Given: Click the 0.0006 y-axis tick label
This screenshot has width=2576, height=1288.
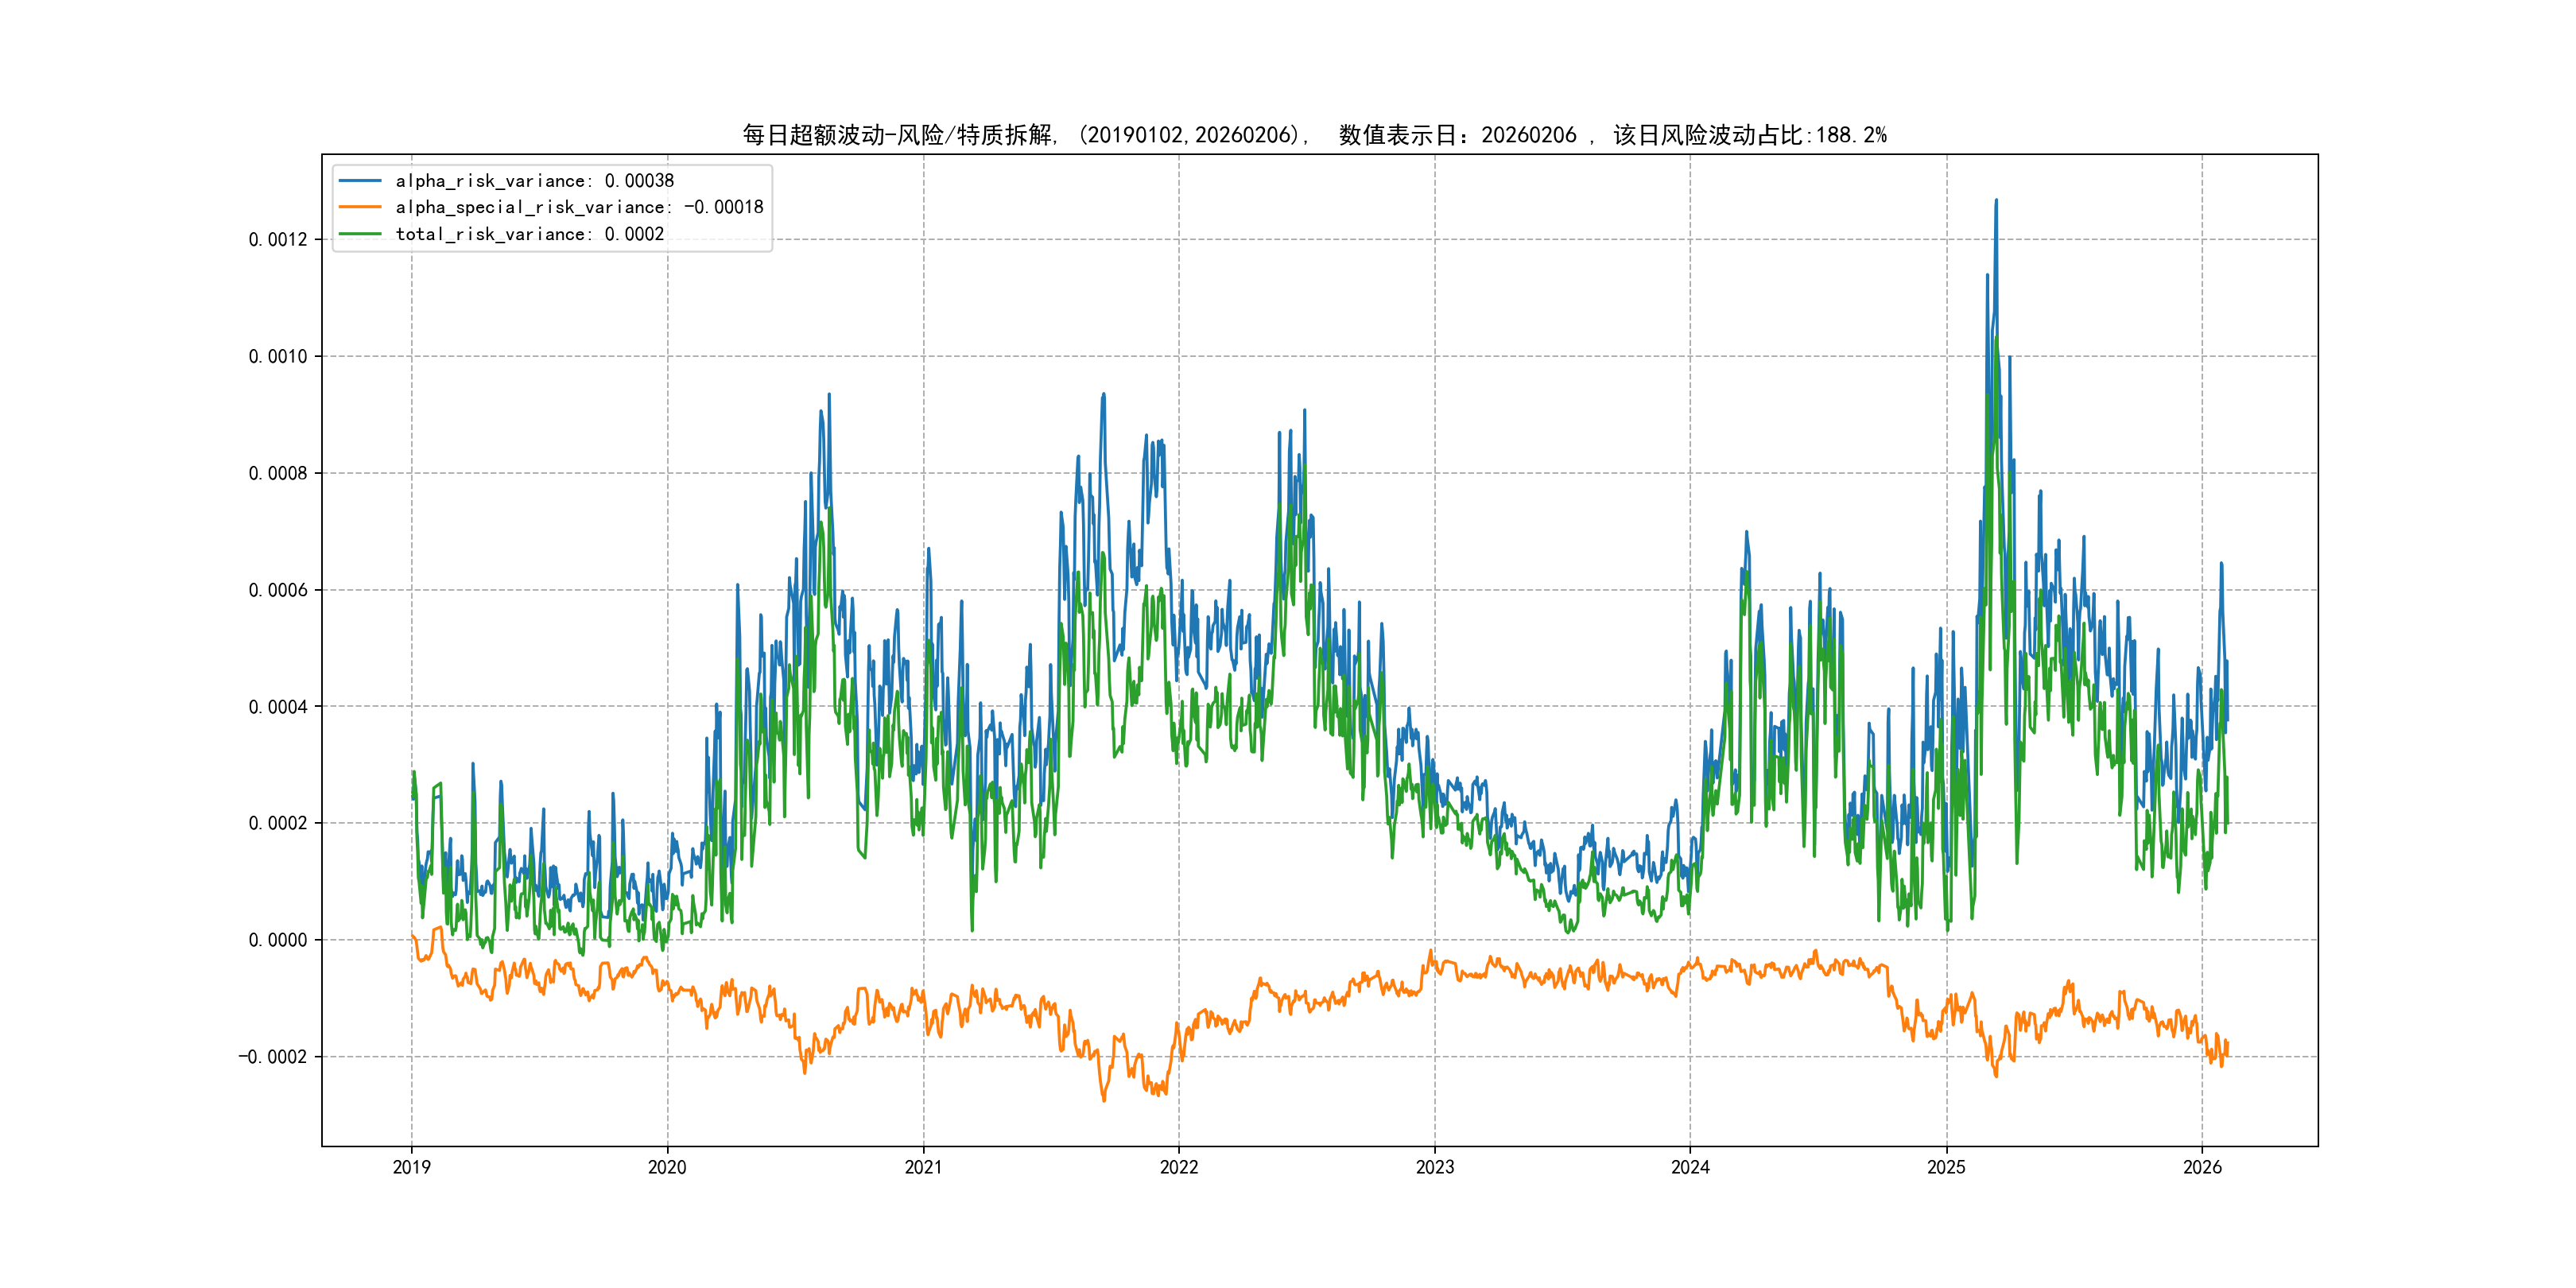Looking at the screenshot, I should click(x=278, y=590).
